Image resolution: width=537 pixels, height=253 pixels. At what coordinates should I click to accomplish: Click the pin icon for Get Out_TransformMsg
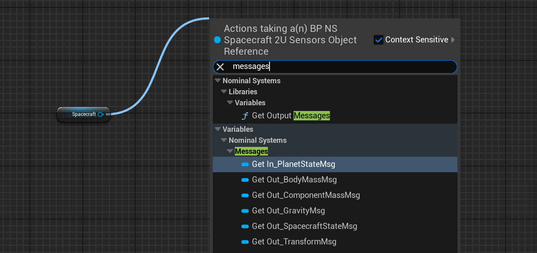[245, 242]
